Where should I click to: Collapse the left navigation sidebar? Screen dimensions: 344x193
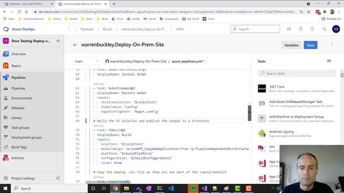click(58, 178)
